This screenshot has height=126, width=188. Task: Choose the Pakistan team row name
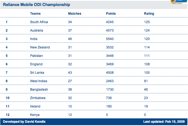coord(37,56)
